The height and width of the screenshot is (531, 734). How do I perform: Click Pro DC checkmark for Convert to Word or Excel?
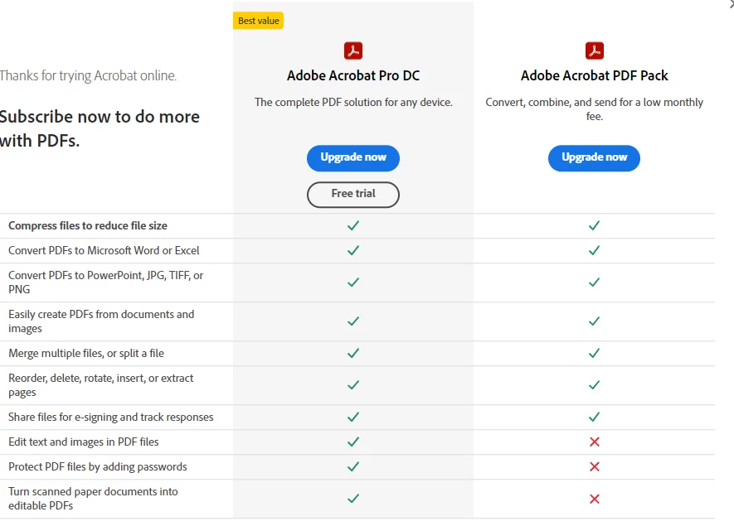(x=353, y=250)
